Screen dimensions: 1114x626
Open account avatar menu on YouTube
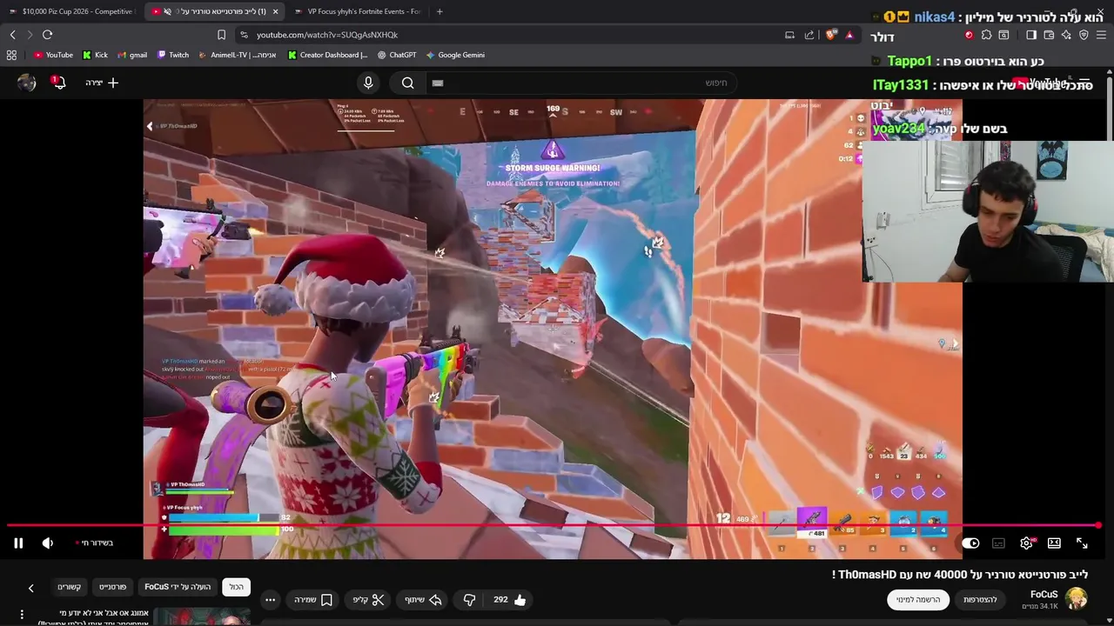[x=26, y=83]
